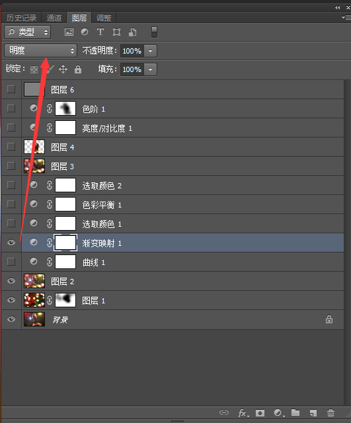The image size is (351, 423).
Task: Add a layer mask from the bottom bar
Action: (260, 412)
